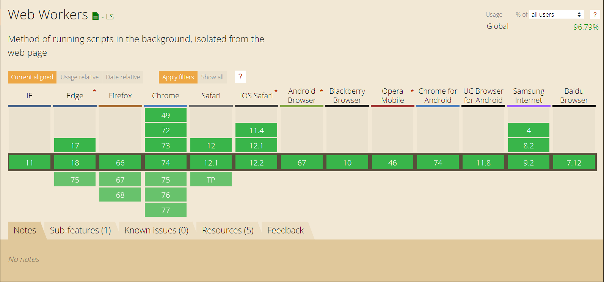Click the Edge browser header
Image resolution: width=604 pixels, height=282 pixels.
(x=75, y=96)
